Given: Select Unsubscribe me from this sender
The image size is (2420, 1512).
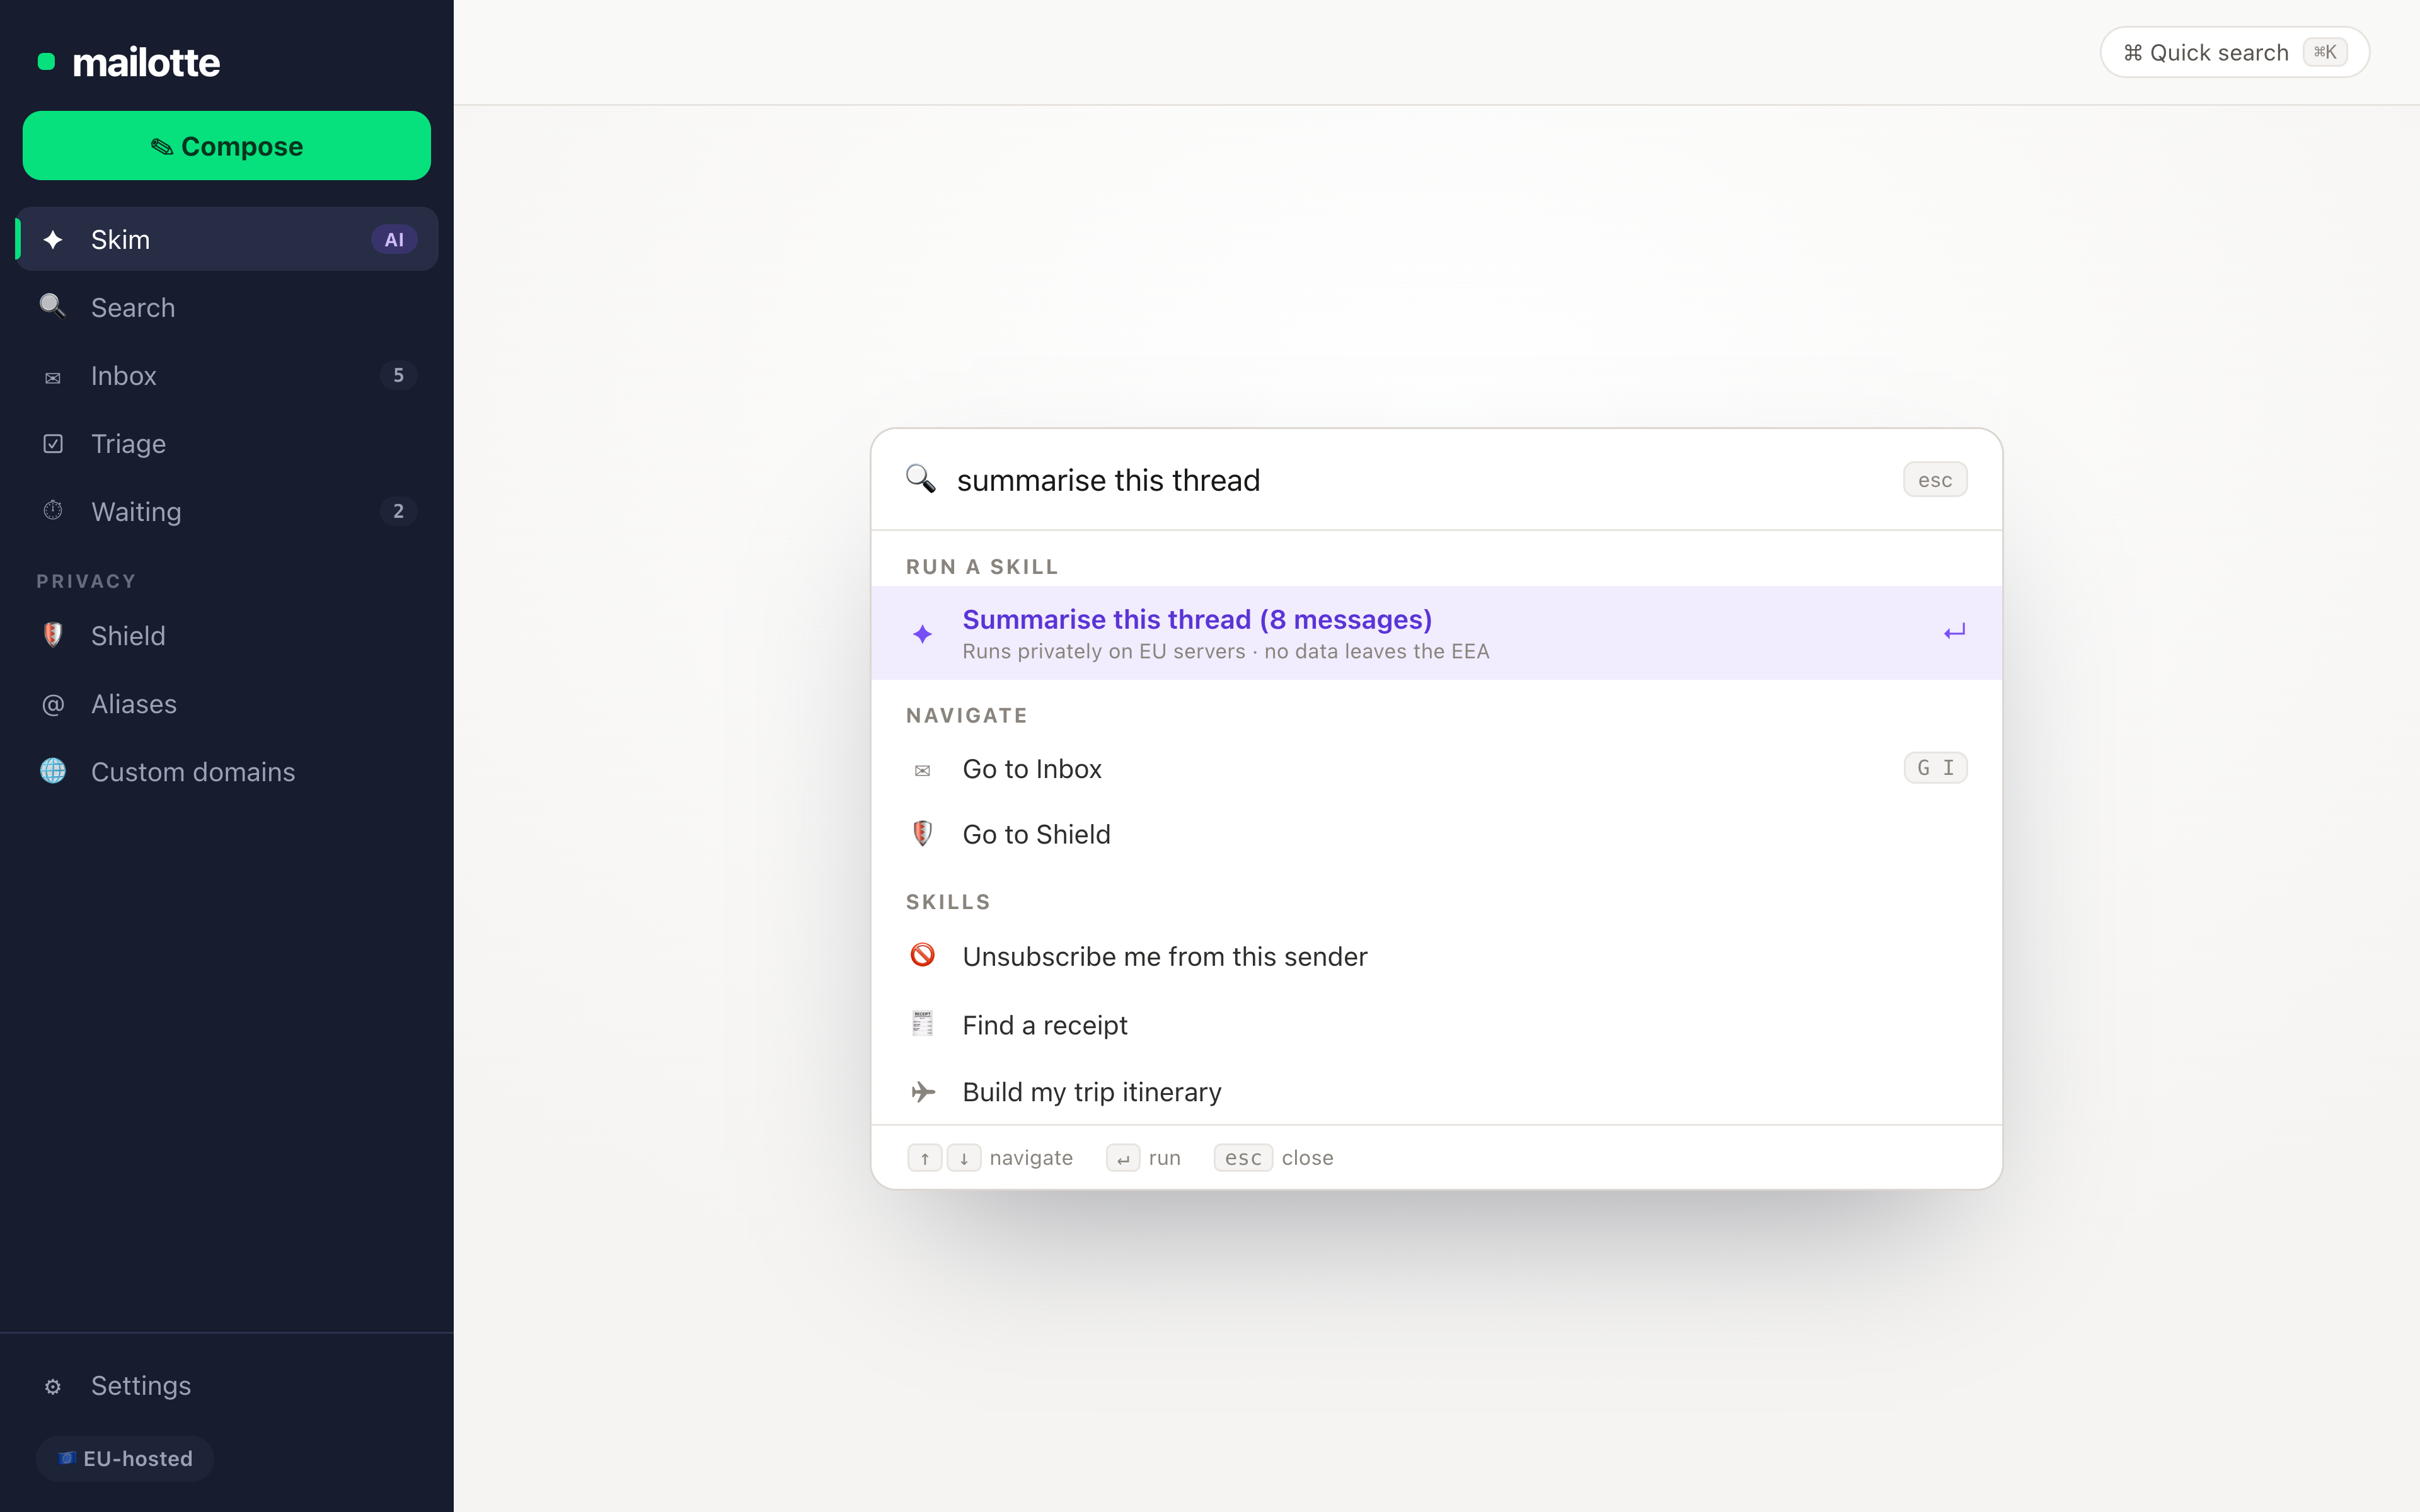Looking at the screenshot, I should tap(1436, 956).
